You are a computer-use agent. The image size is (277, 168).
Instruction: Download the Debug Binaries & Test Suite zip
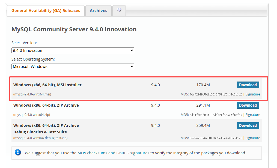click(x=248, y=125)
